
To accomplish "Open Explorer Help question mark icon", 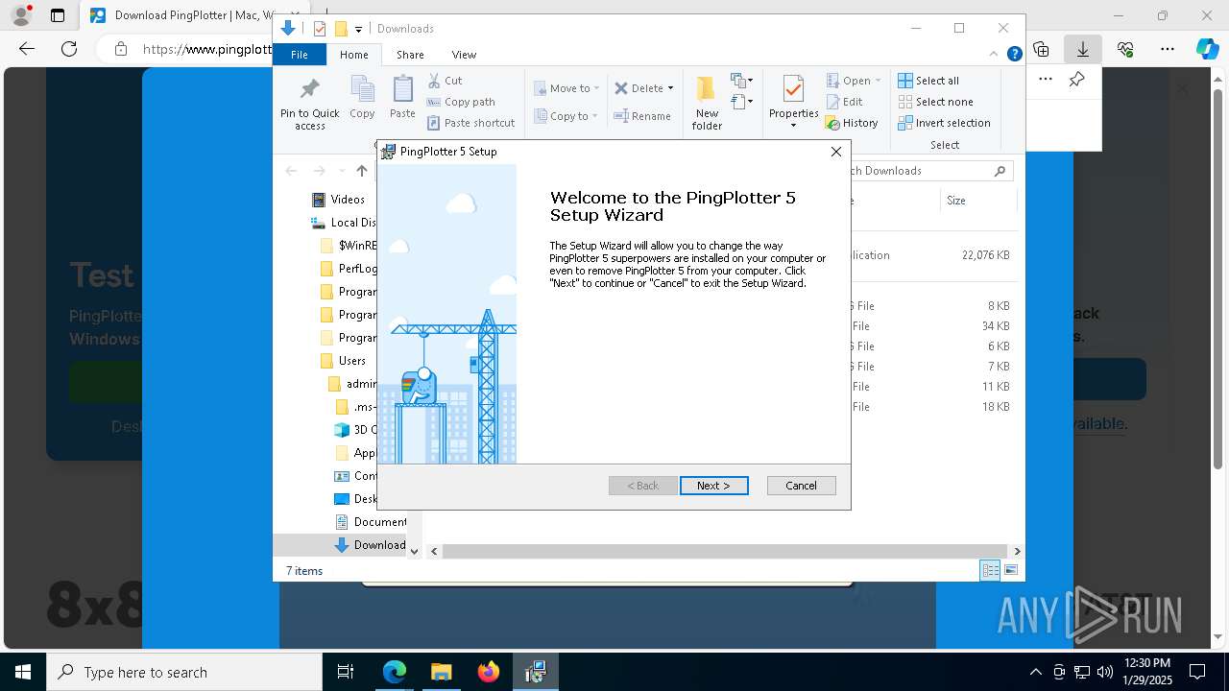I will point(1014,55).
